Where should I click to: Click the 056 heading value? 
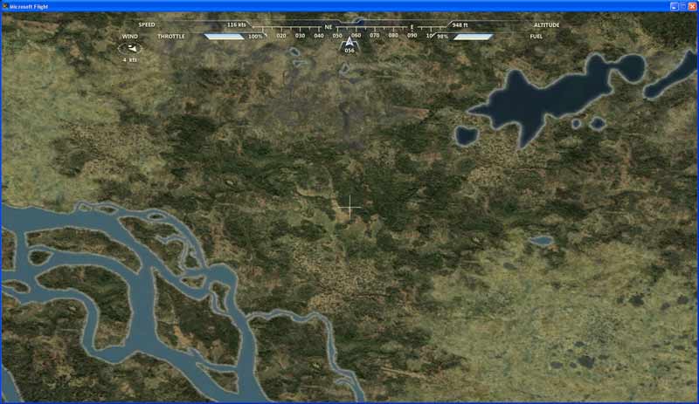pos(349,51)
